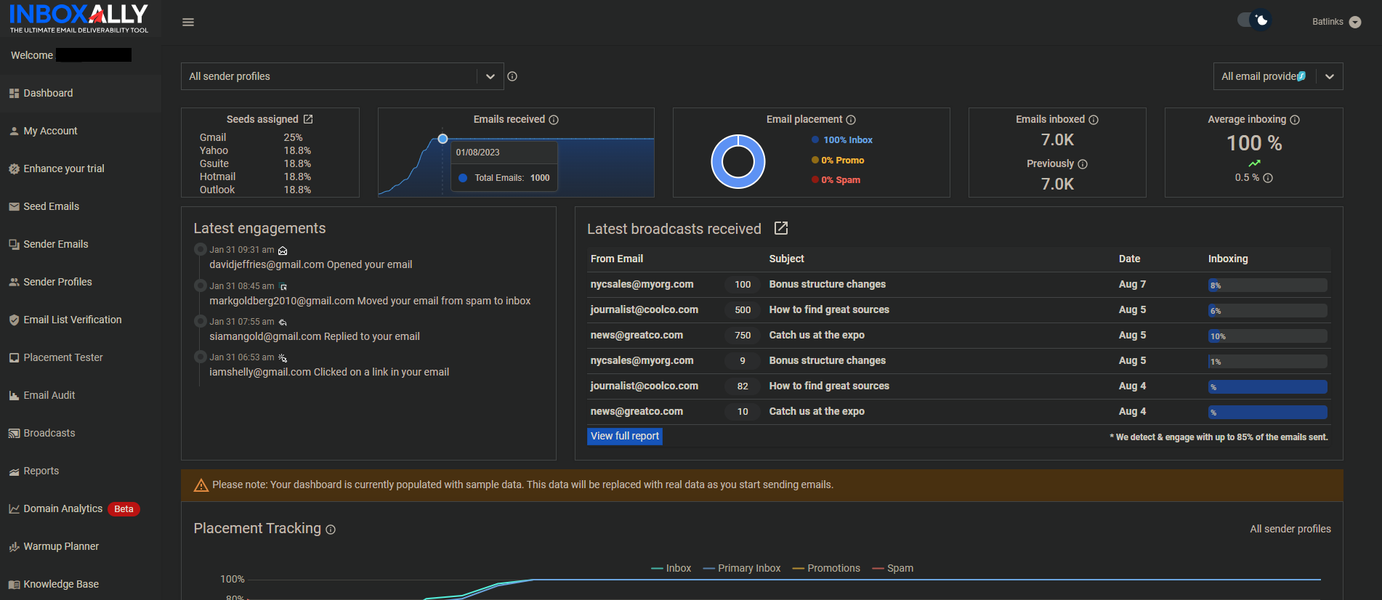Select nycsales@myorg.com Aug 7 broadcast row
The image size is (1382, 600).
pyautogui.click(x=959, y=285)
